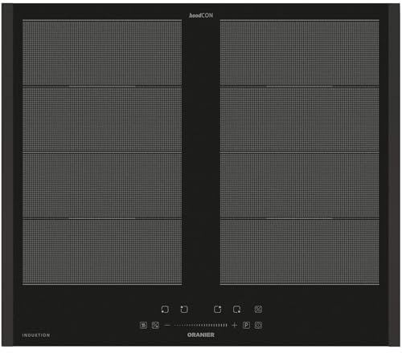Select the front-left cooking zone icon
Viewport: 402px width, 353px height.
pyautogui.click(x=165, y=310)
